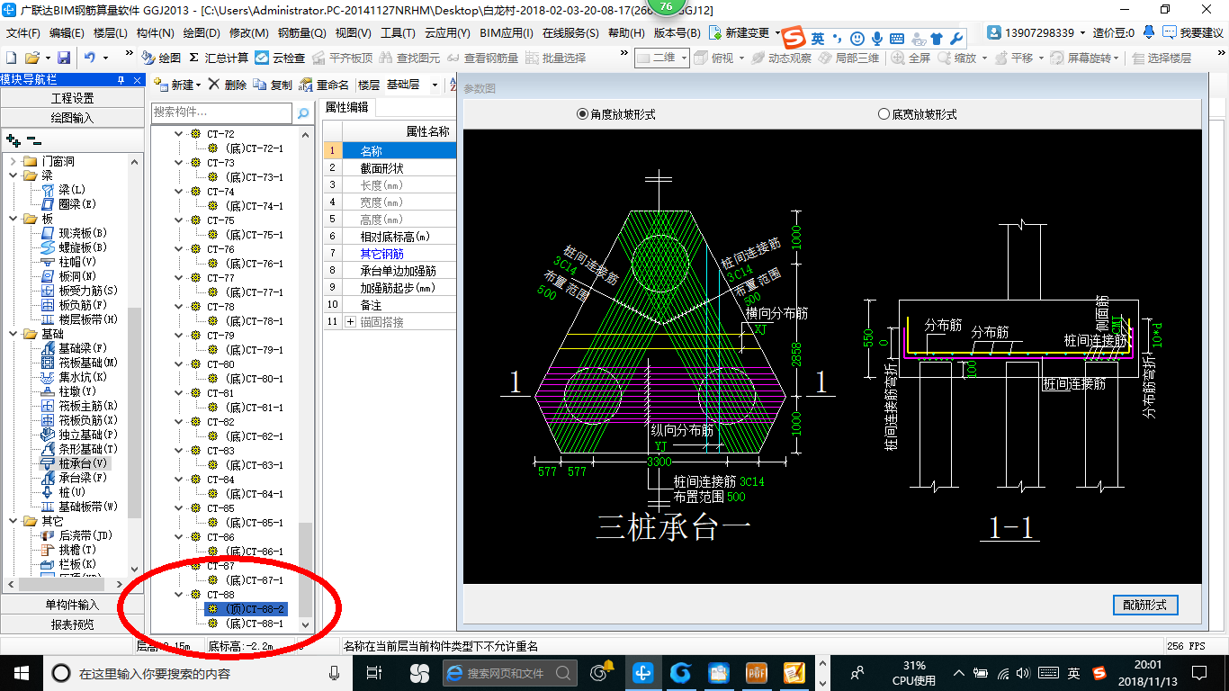Viewport: 1229px width, 691px height.
Task: Collapse the 梁 folder in navigation tree
Action: [x=13, y=175]
